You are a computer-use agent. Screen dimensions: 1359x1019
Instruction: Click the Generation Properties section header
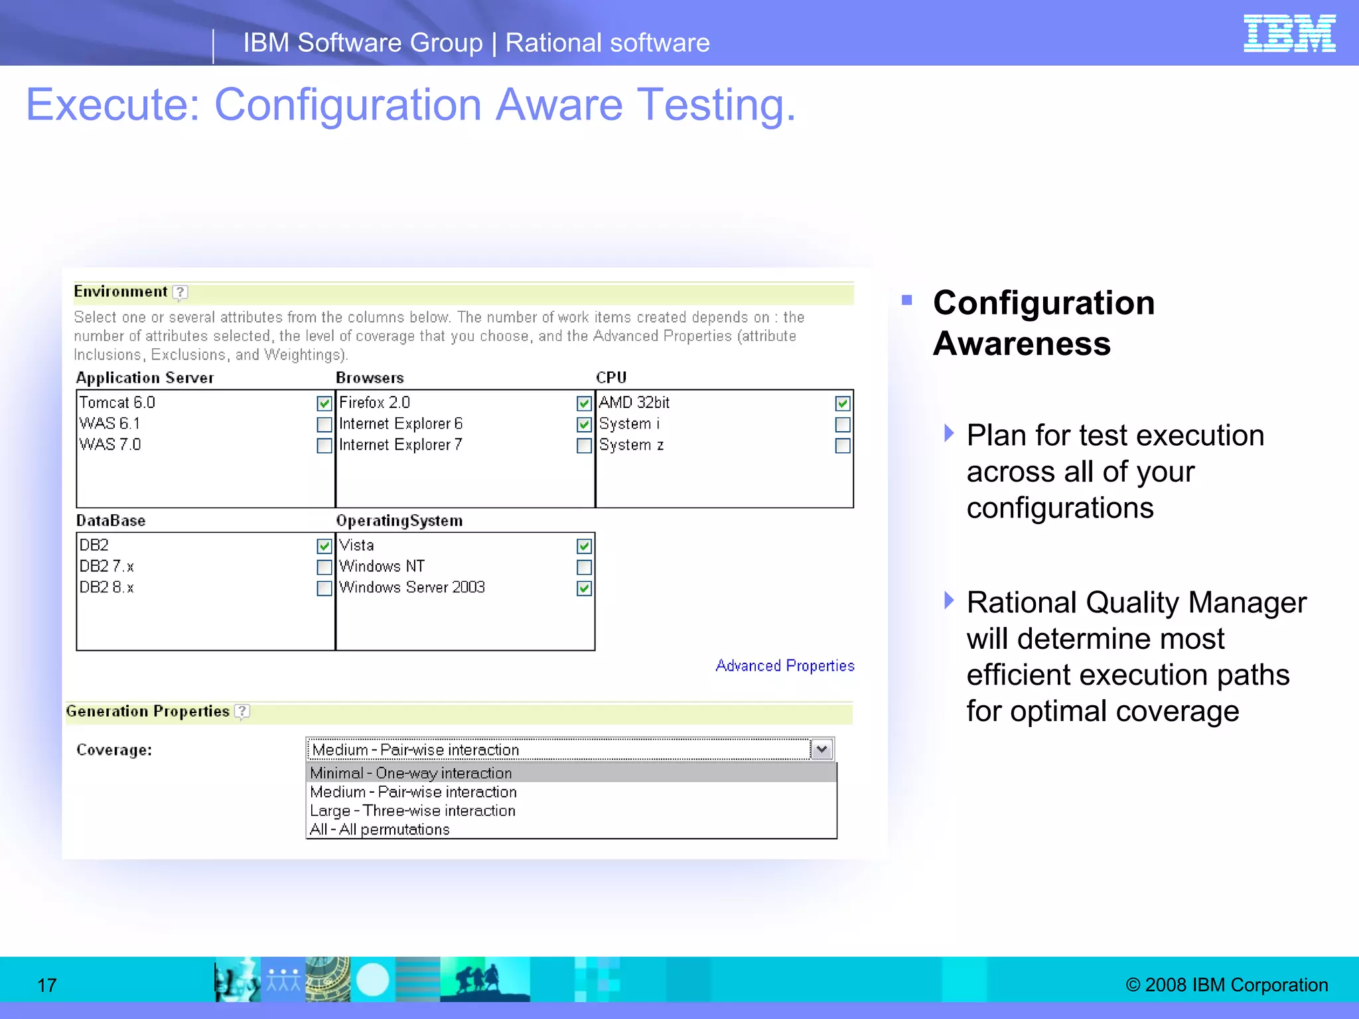148,711
